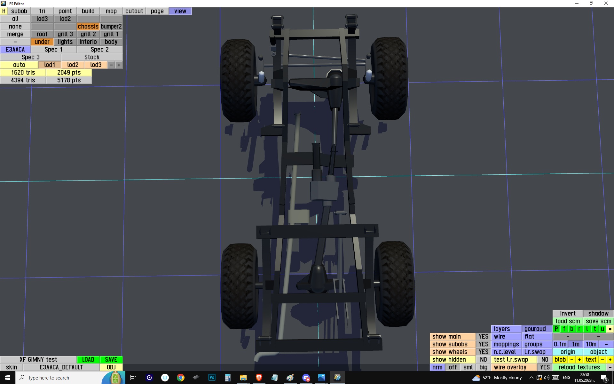Switch to the cutout tab
Image resolution: width=614 pixels, height=384 pixels.
pyautogui.click(x=134, y=11)
